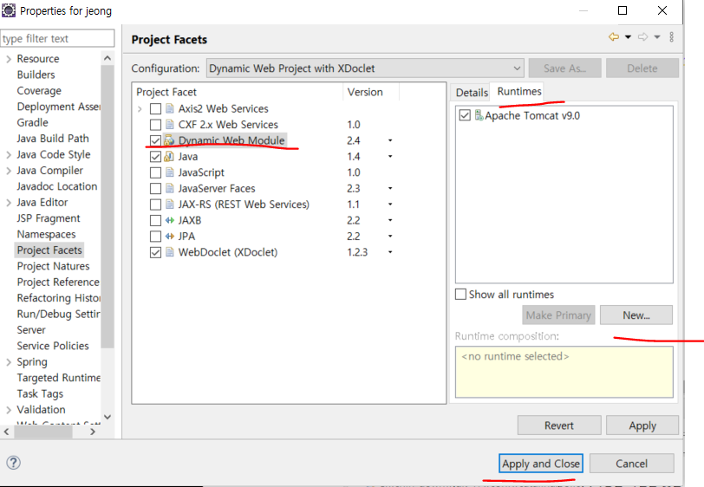Viewport: 704px width, 487px height.
Task: Click the Revert button
Action: 559,425
